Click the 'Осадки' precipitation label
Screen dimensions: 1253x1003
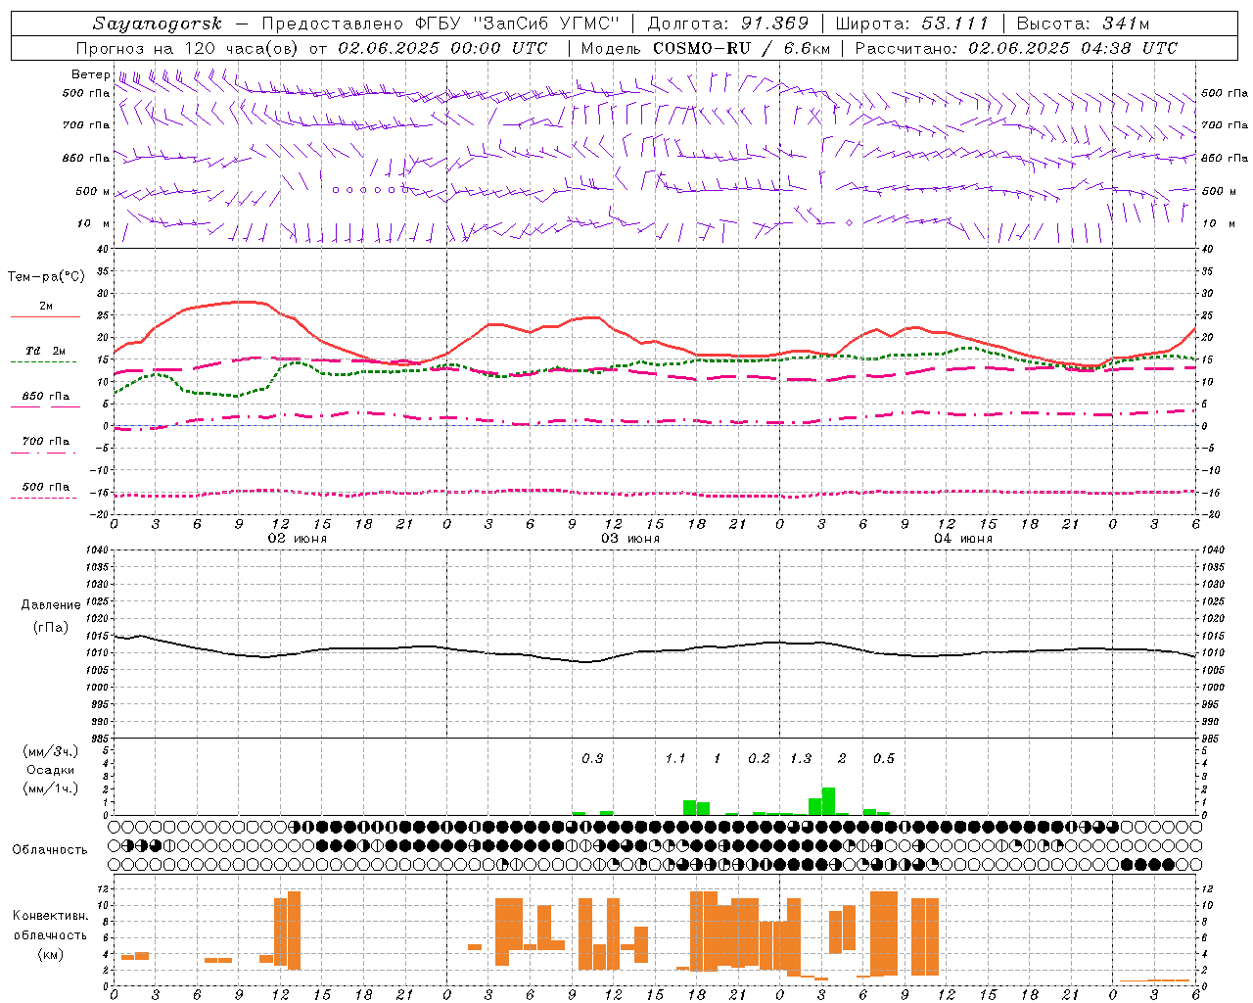coord(51,770)
